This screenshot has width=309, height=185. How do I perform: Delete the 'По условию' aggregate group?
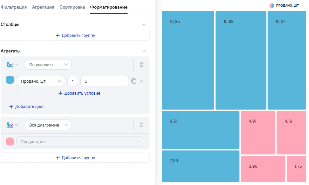[142, 65]
